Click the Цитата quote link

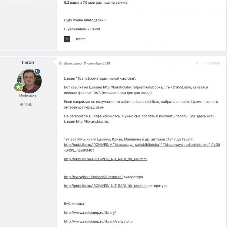[80, 39]
